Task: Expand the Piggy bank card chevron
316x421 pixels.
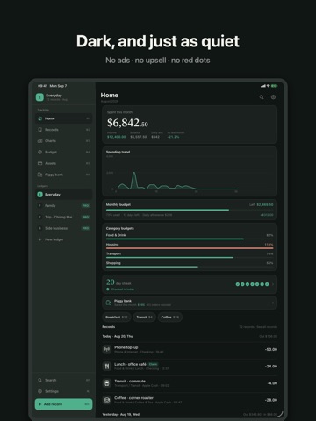Action: (273, 303)
